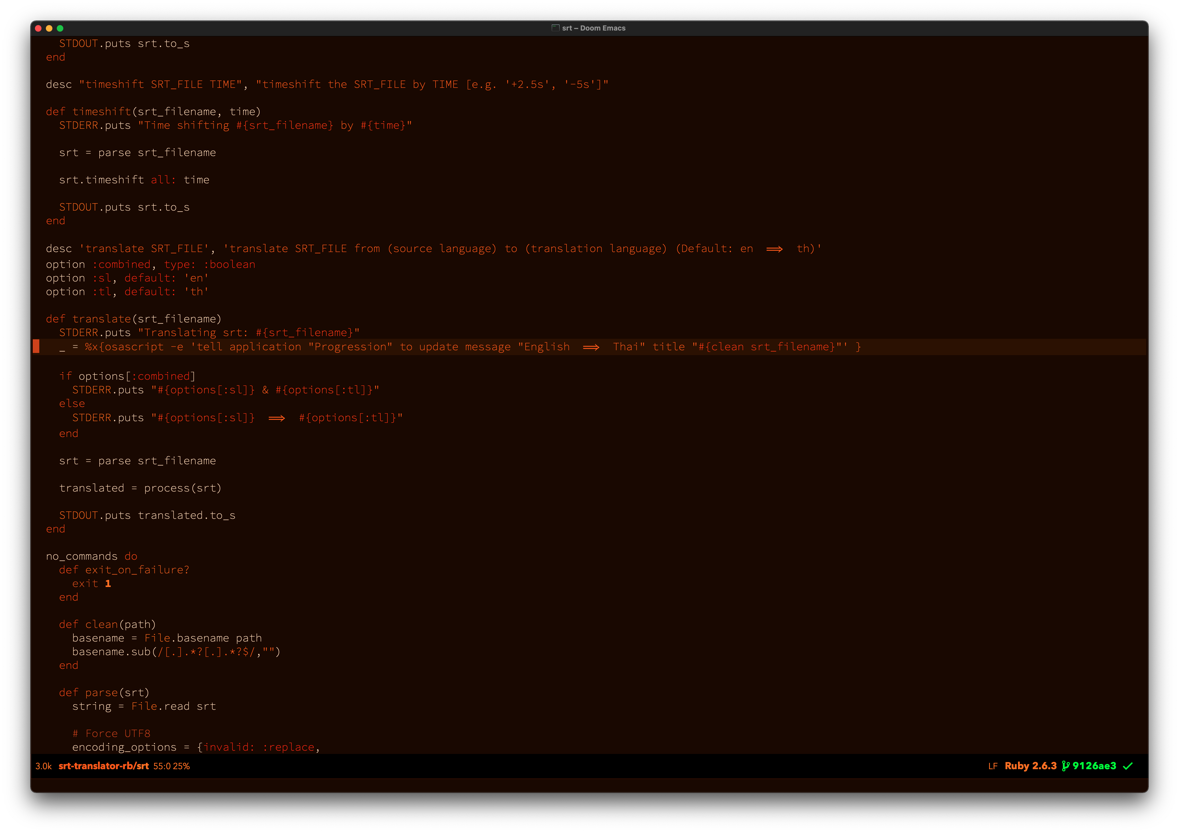
Task: Click the orange cursor block at line start
Action: point(36,346)
